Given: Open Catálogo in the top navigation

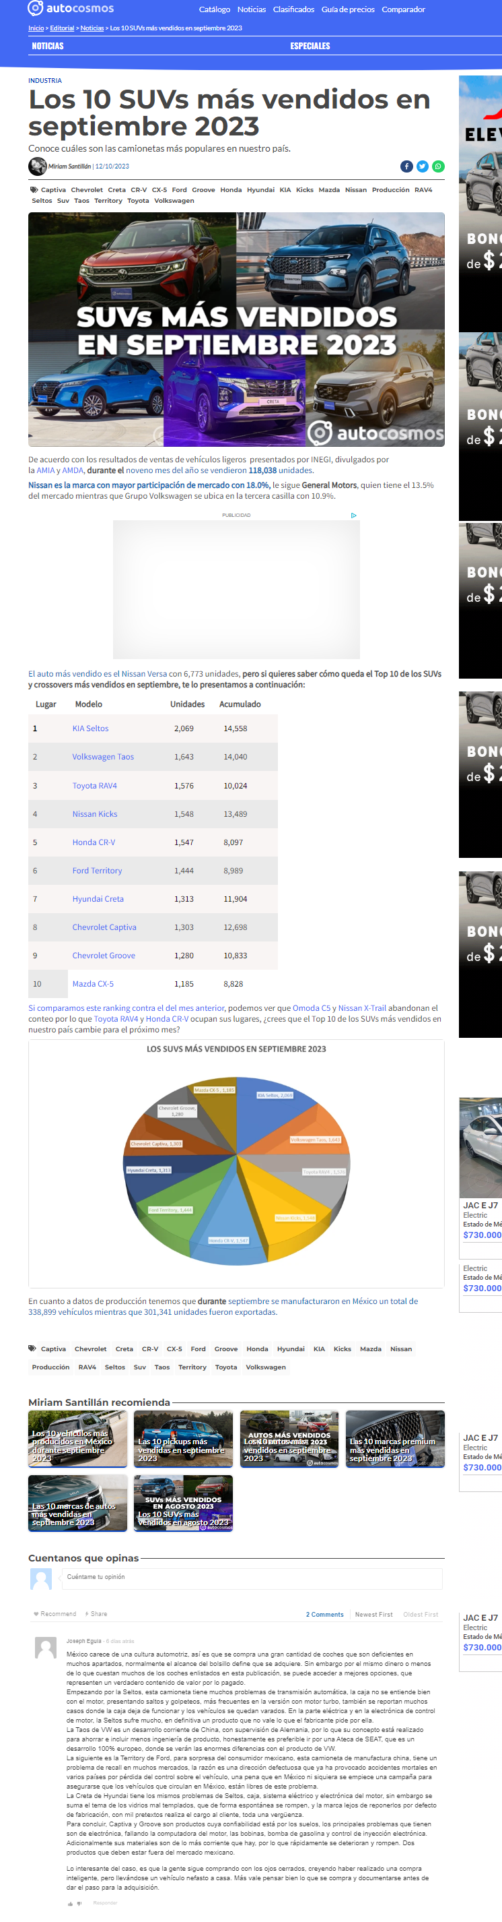Looking at the screenshot, I should [215, 9].
